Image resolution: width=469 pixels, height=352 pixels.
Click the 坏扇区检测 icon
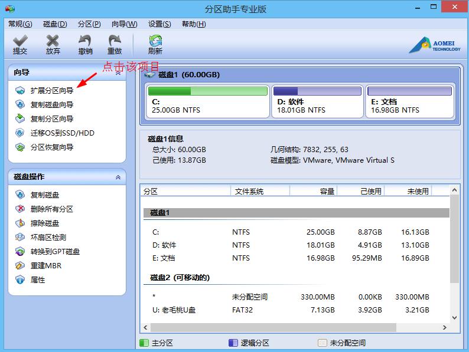click(20, 237)
